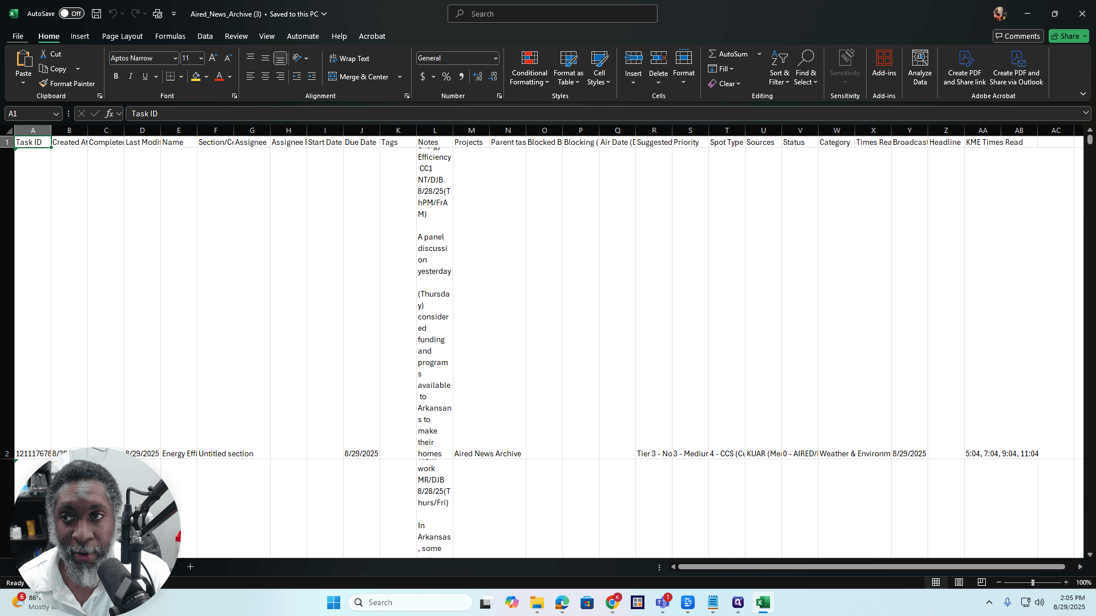Click the Percent Style icon
This screenshot has height=616, width=1096.
(446, 76)
